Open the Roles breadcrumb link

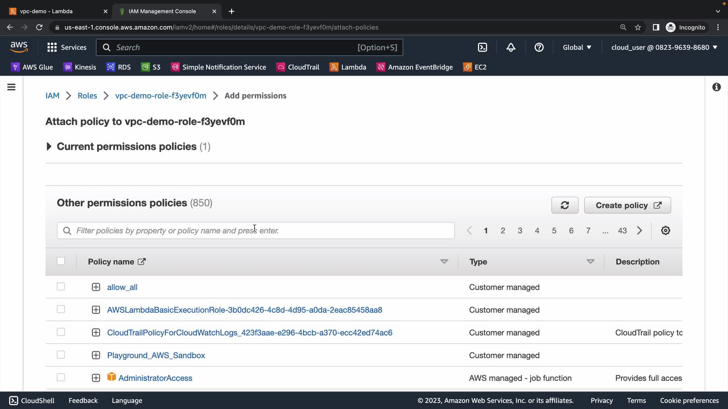point(87,96)
